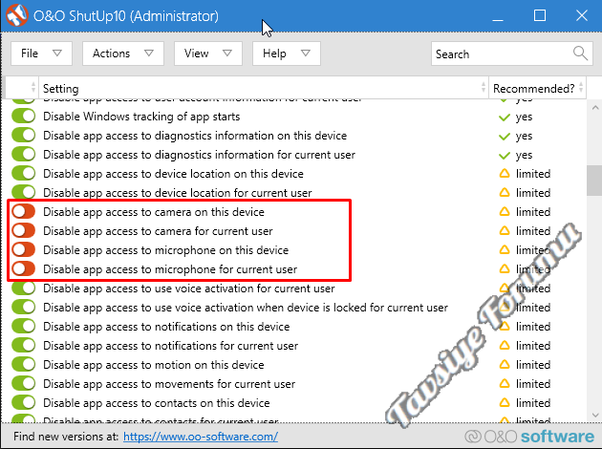The image size is (602, 449).
Task: Toggle contacts on this device switch
Action: (24, 402)
